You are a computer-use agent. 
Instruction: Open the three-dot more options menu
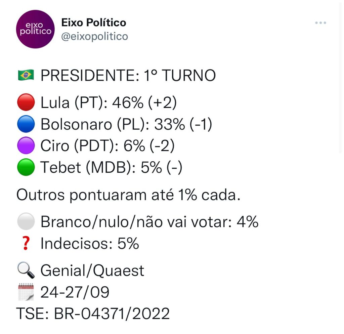[320, 23]
